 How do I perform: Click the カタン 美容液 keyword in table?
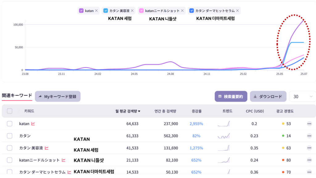31,148
